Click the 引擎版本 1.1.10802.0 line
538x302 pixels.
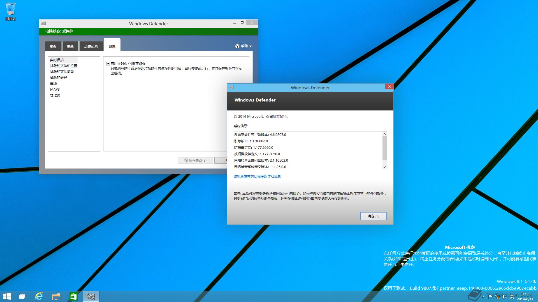(251, 141)
